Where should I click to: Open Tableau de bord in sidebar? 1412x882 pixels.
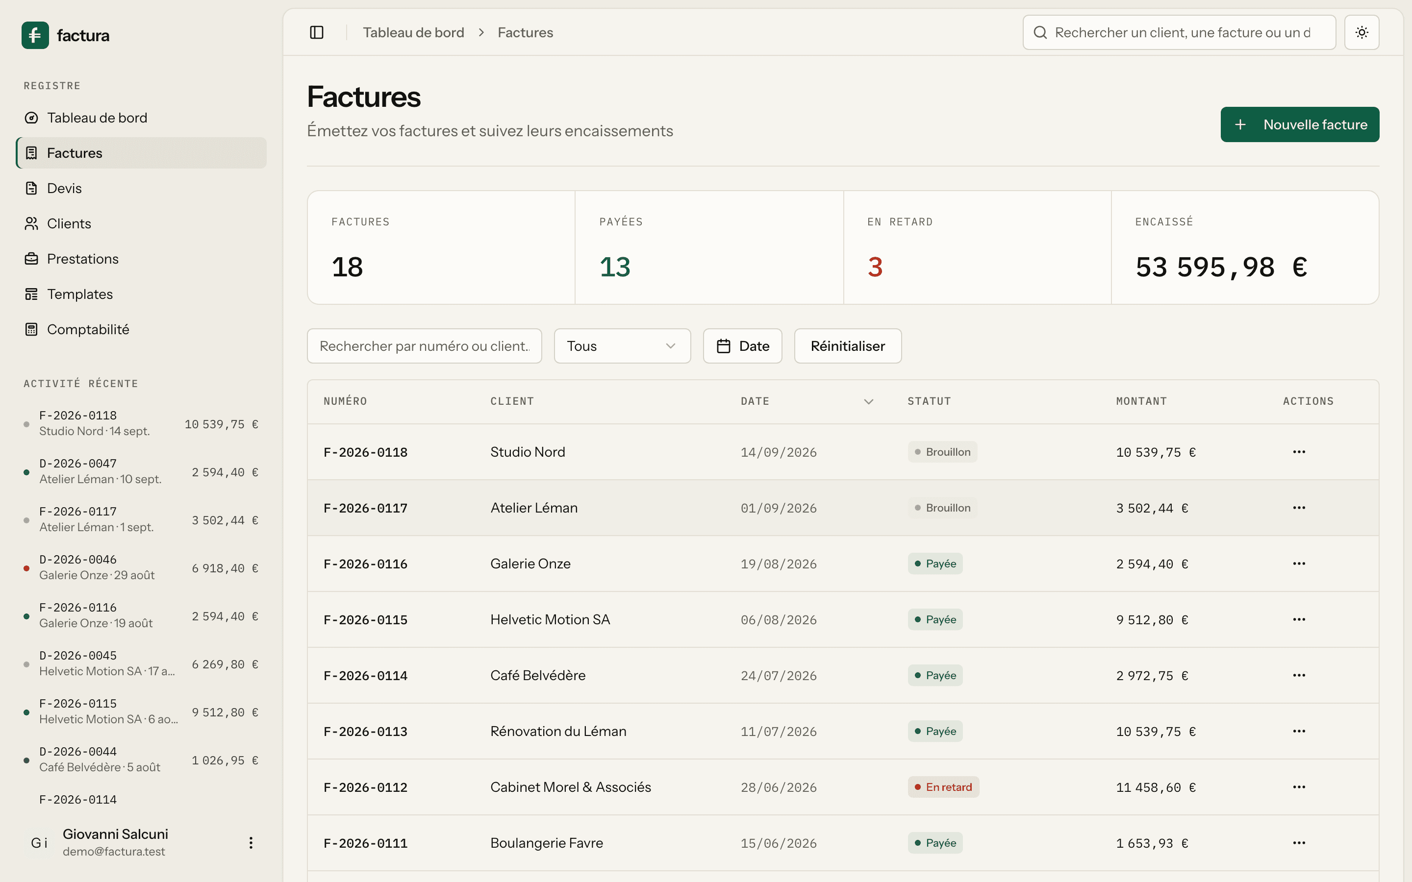click(x=141, y=118)
